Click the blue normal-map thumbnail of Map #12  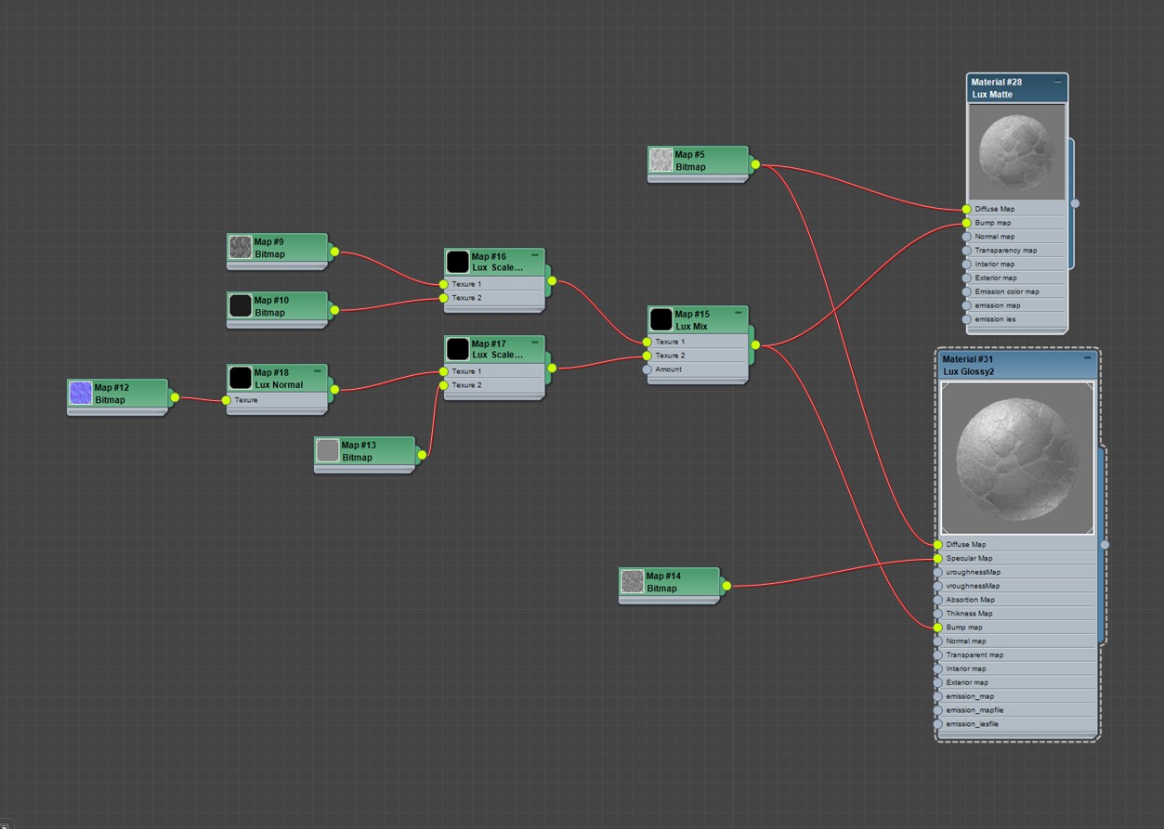click(81, 394)
